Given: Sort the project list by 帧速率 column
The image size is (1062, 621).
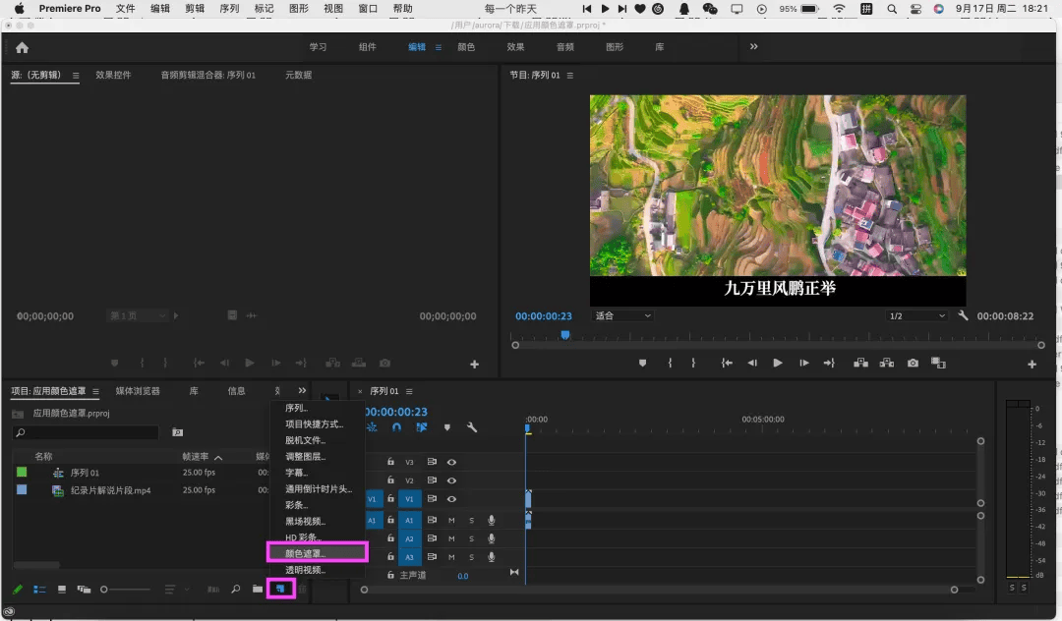Looking at the screenshot, I should (x=196, y=457).
